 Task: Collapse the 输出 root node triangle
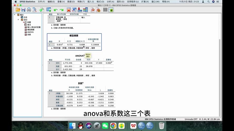15,15
